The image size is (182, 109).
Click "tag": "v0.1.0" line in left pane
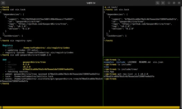pos(18,26)
